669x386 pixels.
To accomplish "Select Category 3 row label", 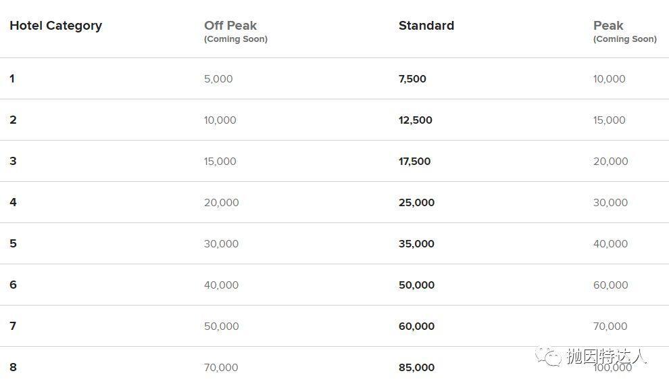I will click(13, 161).
